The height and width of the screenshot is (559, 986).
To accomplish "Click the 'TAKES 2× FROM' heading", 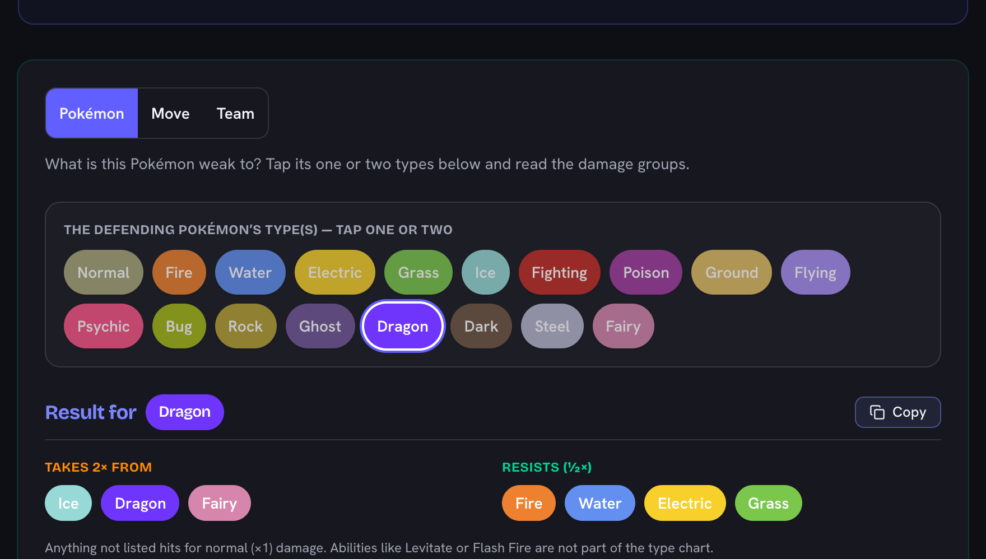I will [99, 467].
